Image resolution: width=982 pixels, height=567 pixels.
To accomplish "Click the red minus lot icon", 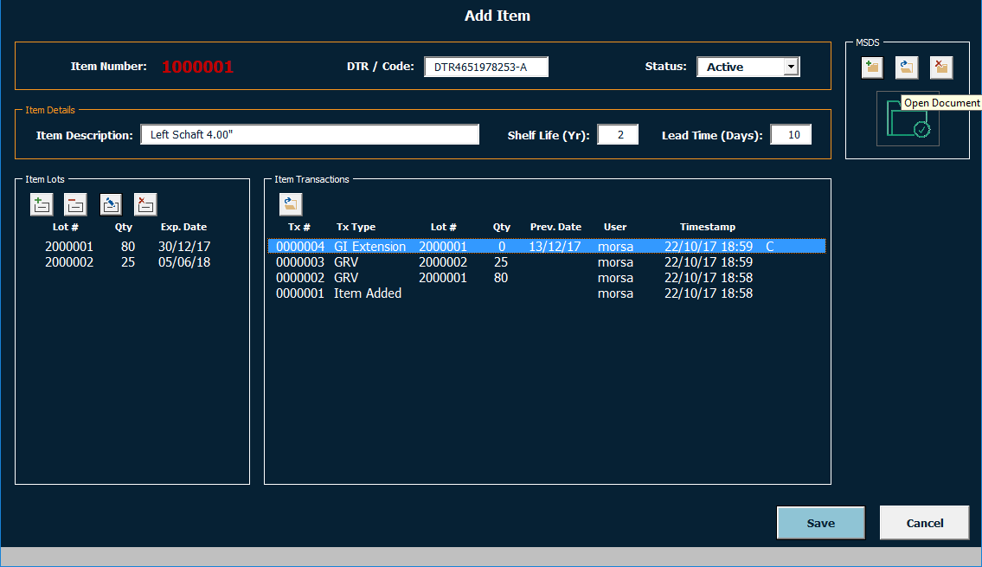I will tap(75, 204).
